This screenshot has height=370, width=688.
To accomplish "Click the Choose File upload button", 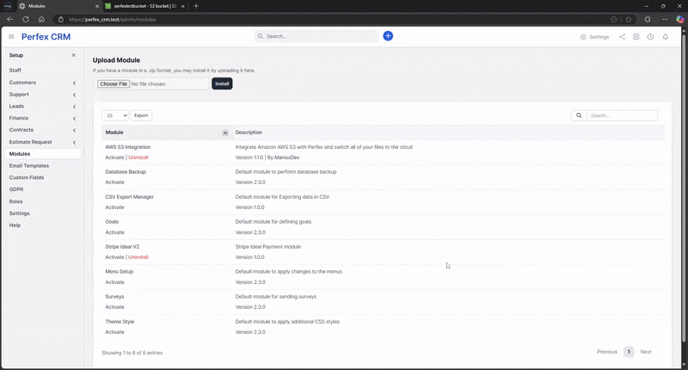I will tap(113, 84).
